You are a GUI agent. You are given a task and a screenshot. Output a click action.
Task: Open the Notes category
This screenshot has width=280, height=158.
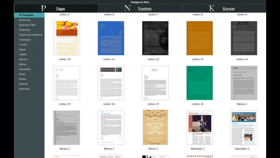coord(22,74)
